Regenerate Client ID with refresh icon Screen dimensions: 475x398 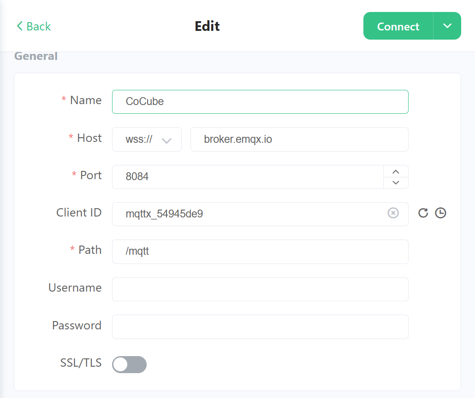423,213
